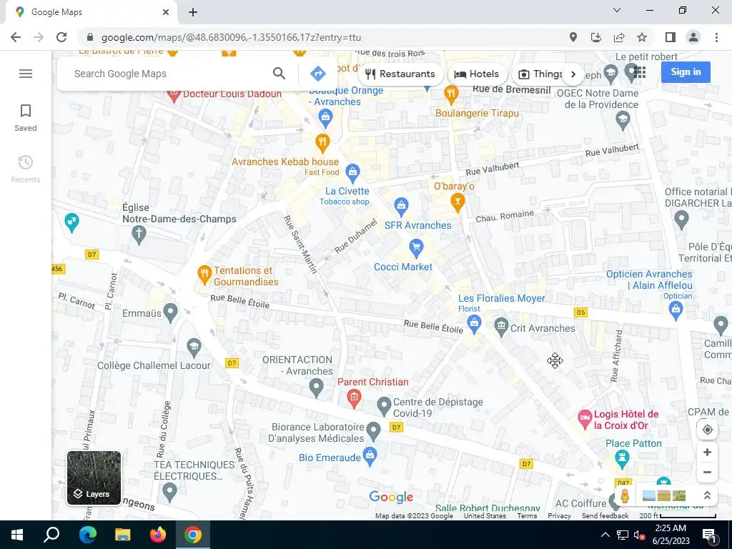Click the Logis Hôtel de la Croix d'Or pin

coord(585,419)
